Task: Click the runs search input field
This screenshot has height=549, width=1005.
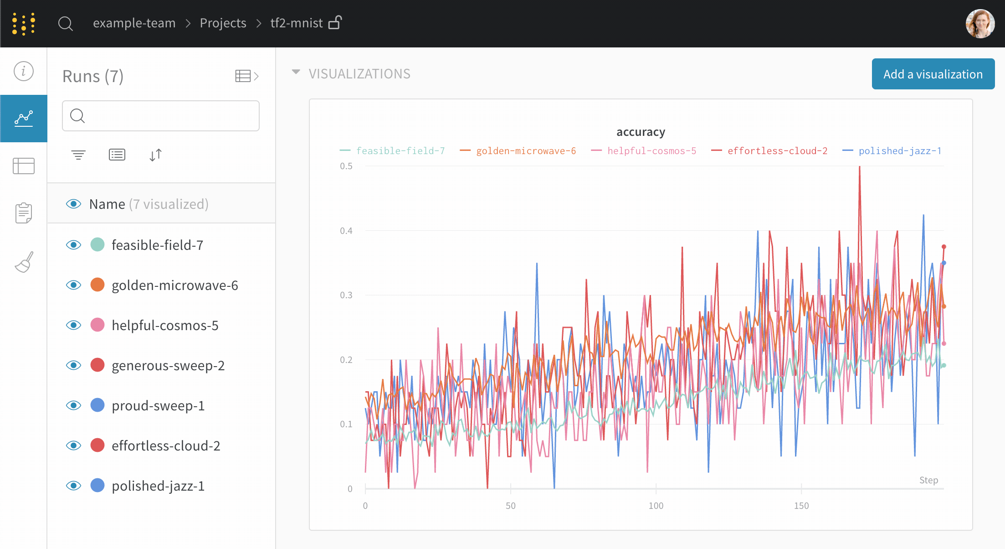Action: [161, 116]
